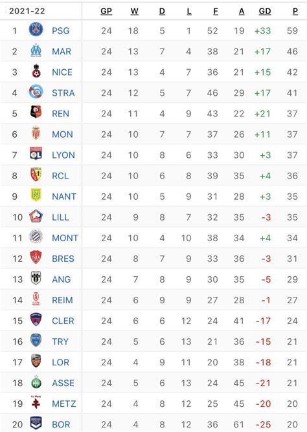The image size is (307, 432).
Task: Click the Monaco club crest
Action: point(36,133)
